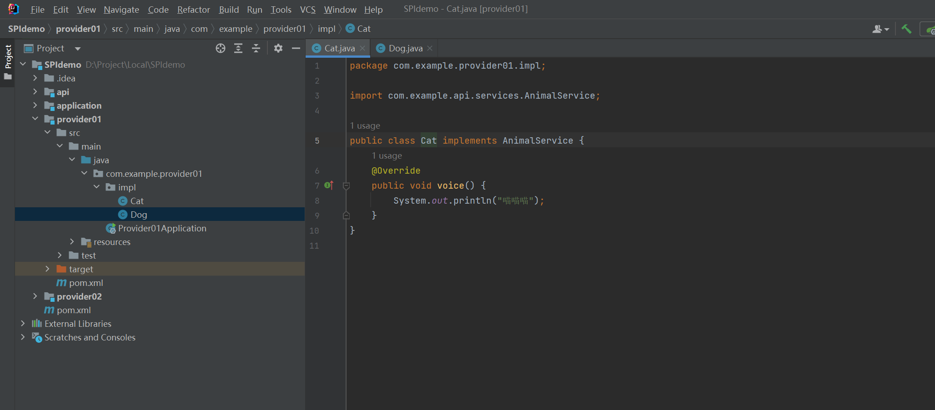The width and height of the screenshot is (935, 410).
Task: Collapse the provider01 module
Action: tap(35, 119)
